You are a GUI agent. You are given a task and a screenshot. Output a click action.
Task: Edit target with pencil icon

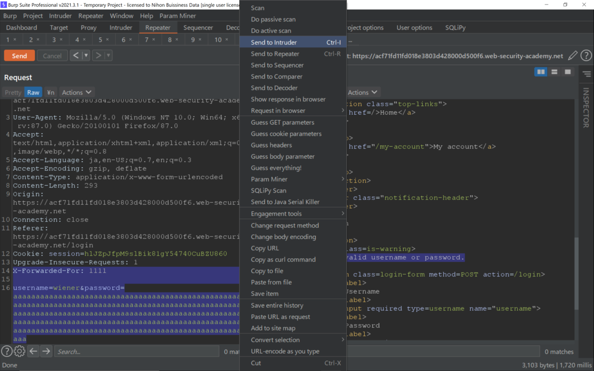(573, 56)
